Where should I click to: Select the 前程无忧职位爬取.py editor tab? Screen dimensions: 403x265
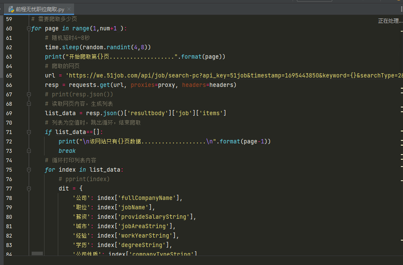(39, 9)
